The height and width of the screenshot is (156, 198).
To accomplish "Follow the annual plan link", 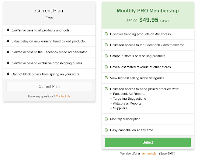I will pos(150,154).
